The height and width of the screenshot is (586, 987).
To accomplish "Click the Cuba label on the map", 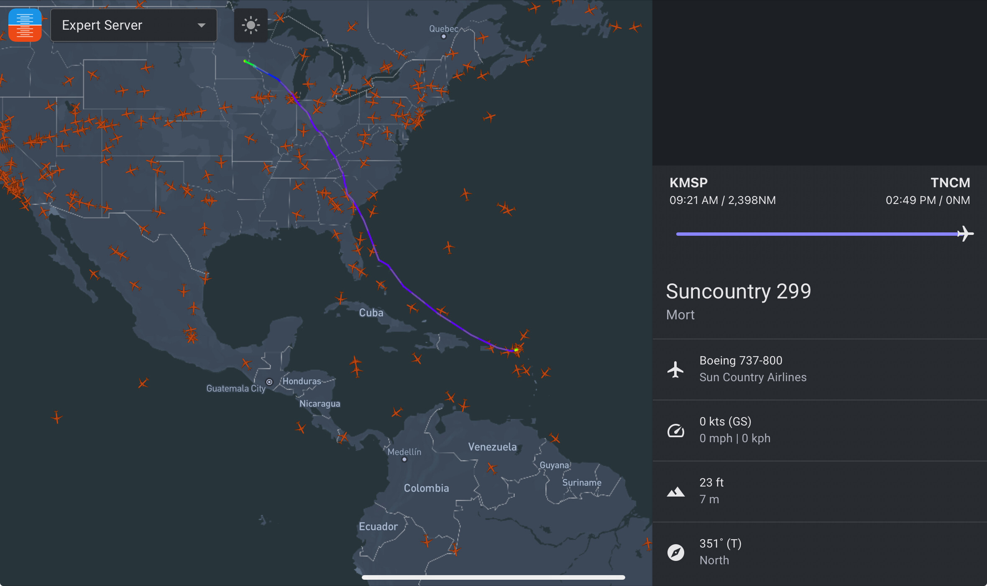I will [x=371, y=313].
